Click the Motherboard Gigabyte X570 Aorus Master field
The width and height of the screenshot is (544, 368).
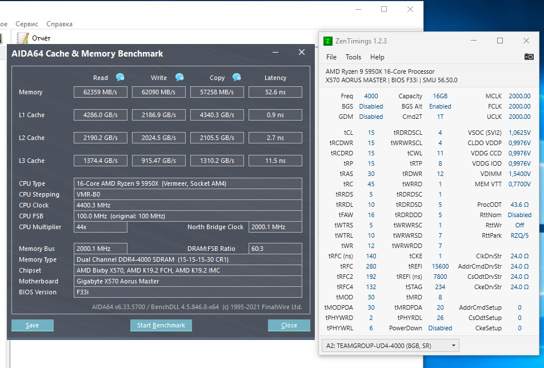[x=187, y=281]
